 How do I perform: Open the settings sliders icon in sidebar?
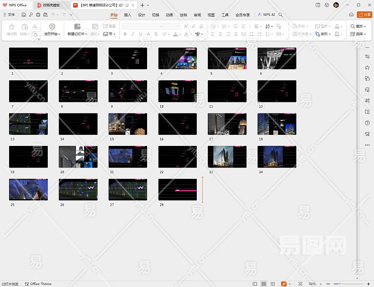[x=367, y=56]
